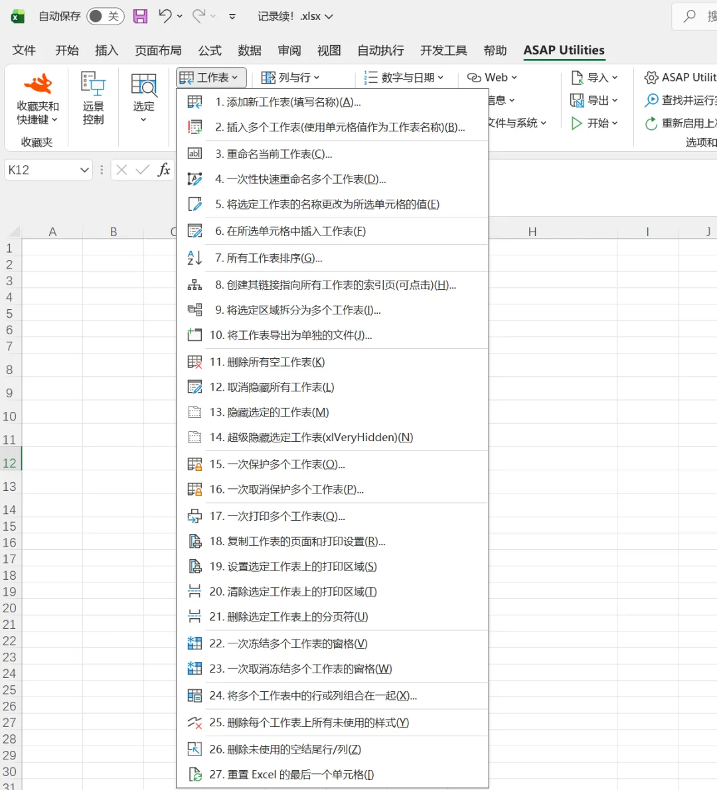The width and height of the screenshot is (717, 790).
Task: Click icon beside 删除每个工作表上所有未使用的样式
Action: coord(195,722)
